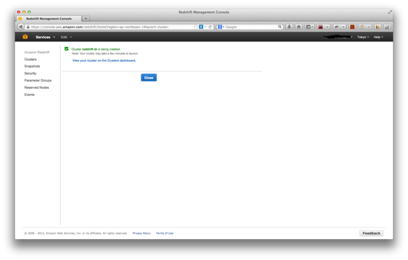This screenshot has height=260, width=408.
Task: Open the Terms of Use link
Action: (164, 233)
